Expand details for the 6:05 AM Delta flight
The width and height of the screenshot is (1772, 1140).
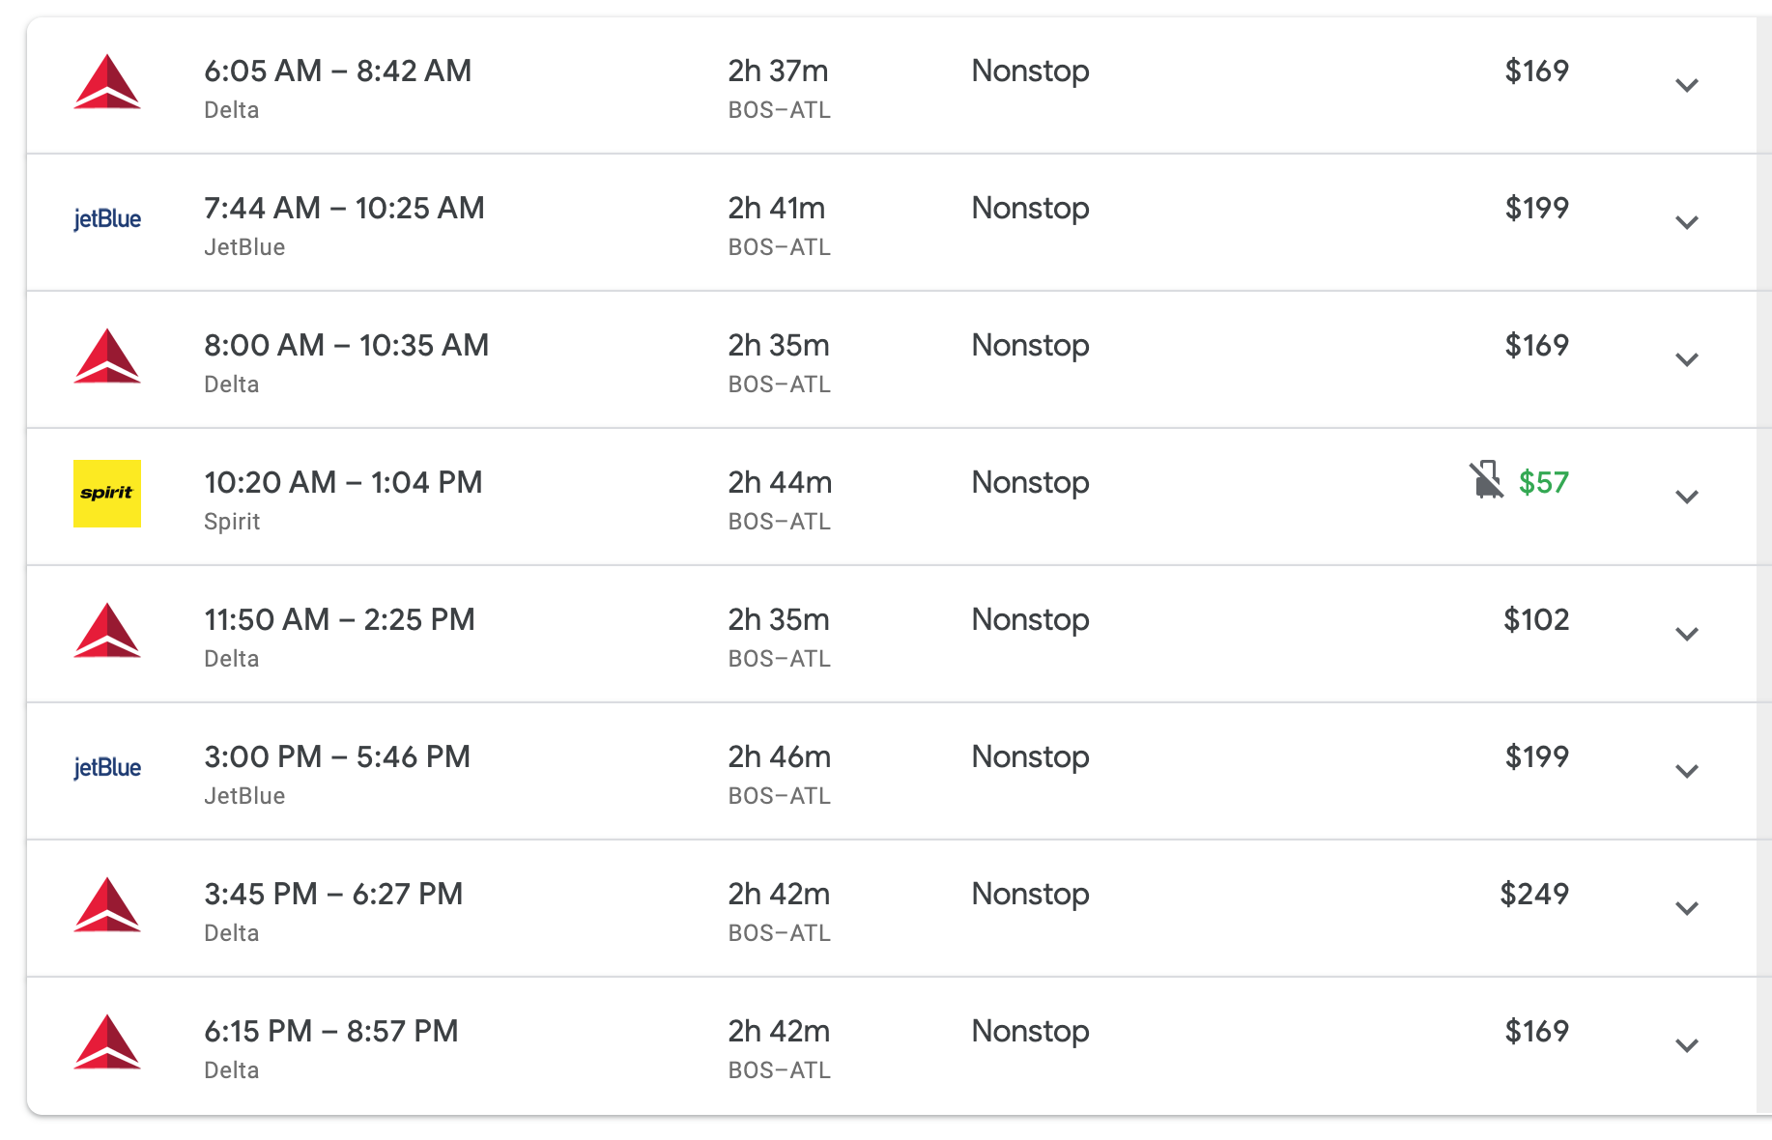point(1686,85)
